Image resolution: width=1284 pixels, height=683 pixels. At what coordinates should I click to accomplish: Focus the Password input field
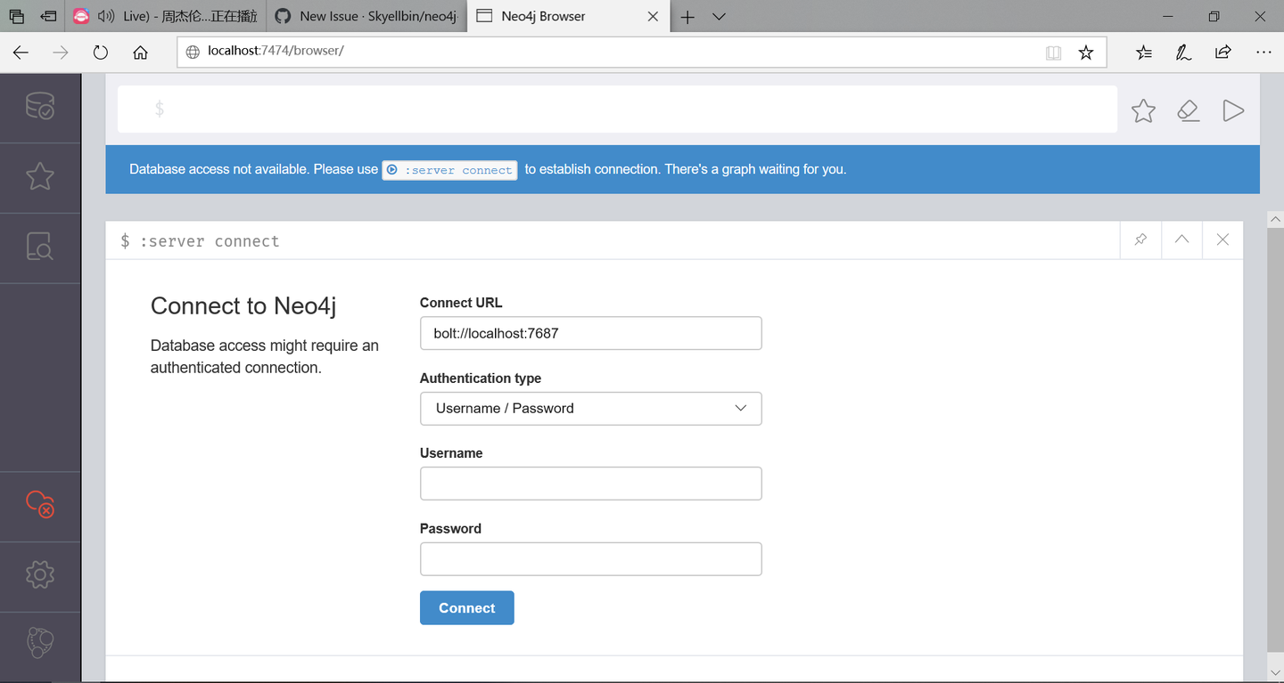(590, 559)
